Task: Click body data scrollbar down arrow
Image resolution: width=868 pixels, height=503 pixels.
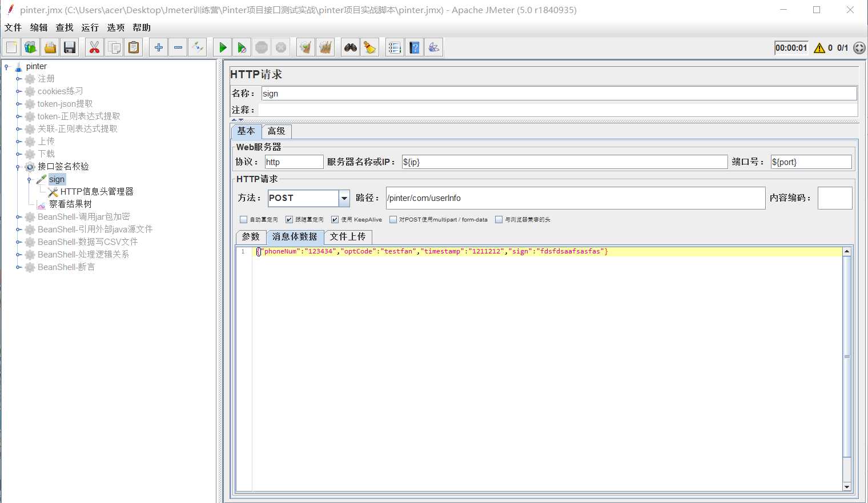Action: [x=847, y=487]
